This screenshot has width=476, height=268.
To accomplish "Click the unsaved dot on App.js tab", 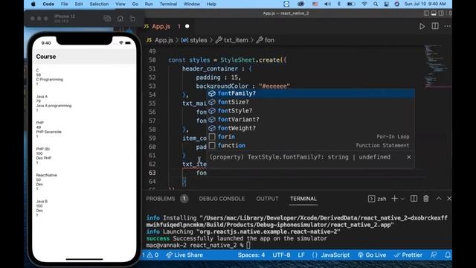I will coord(187,27).
